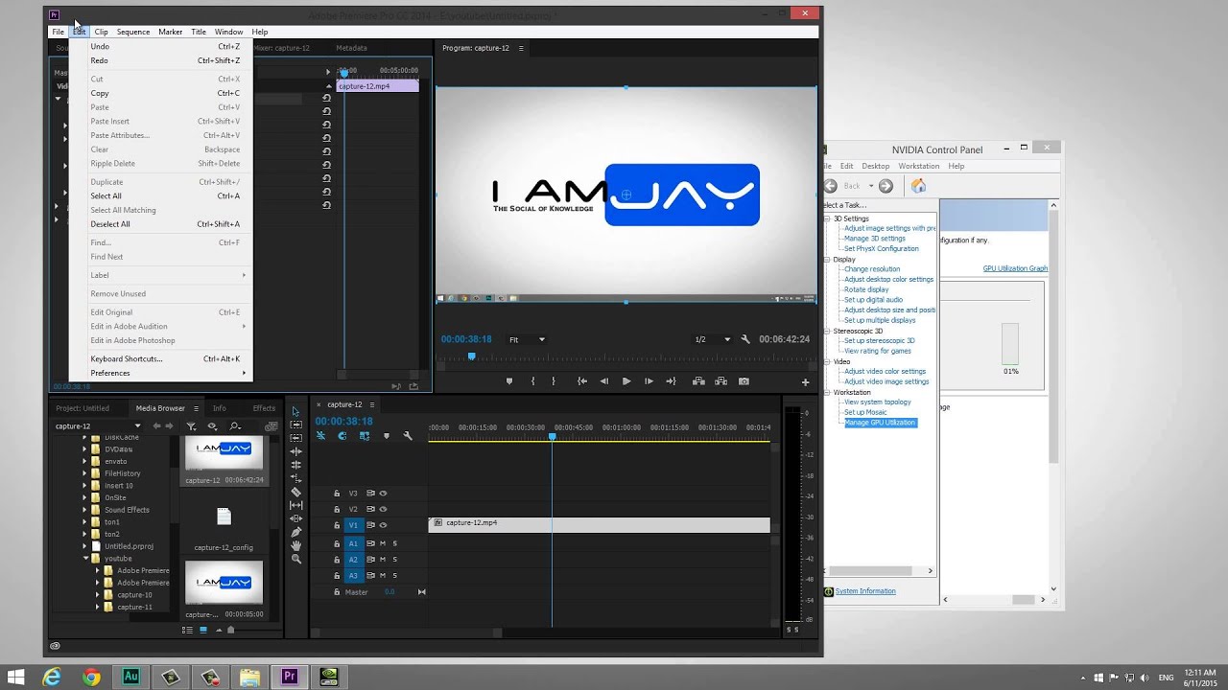The height and width of the screenshot is (690, 1228).
Task: Open System Information link in NVIDIA panel
Action: coord(865,591)
